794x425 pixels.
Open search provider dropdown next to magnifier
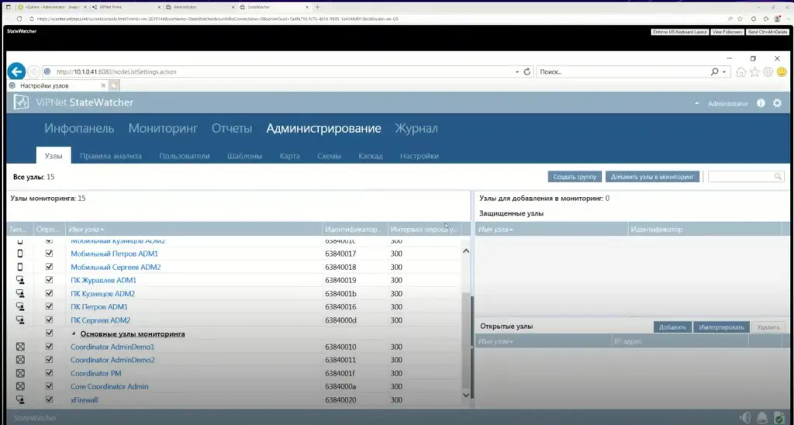[724, 72]
